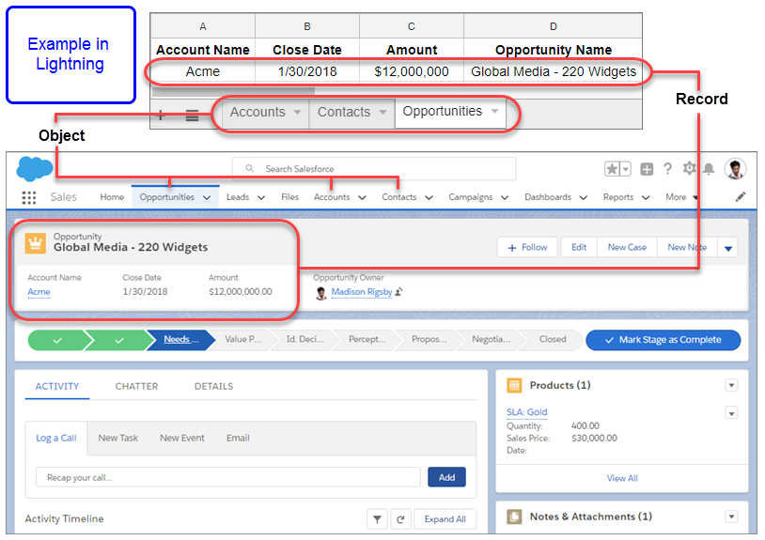Click the spreadsheet add sheet plus icon
Image resolution: width=765 pixels, height=540 pixels.
(161, 115)
